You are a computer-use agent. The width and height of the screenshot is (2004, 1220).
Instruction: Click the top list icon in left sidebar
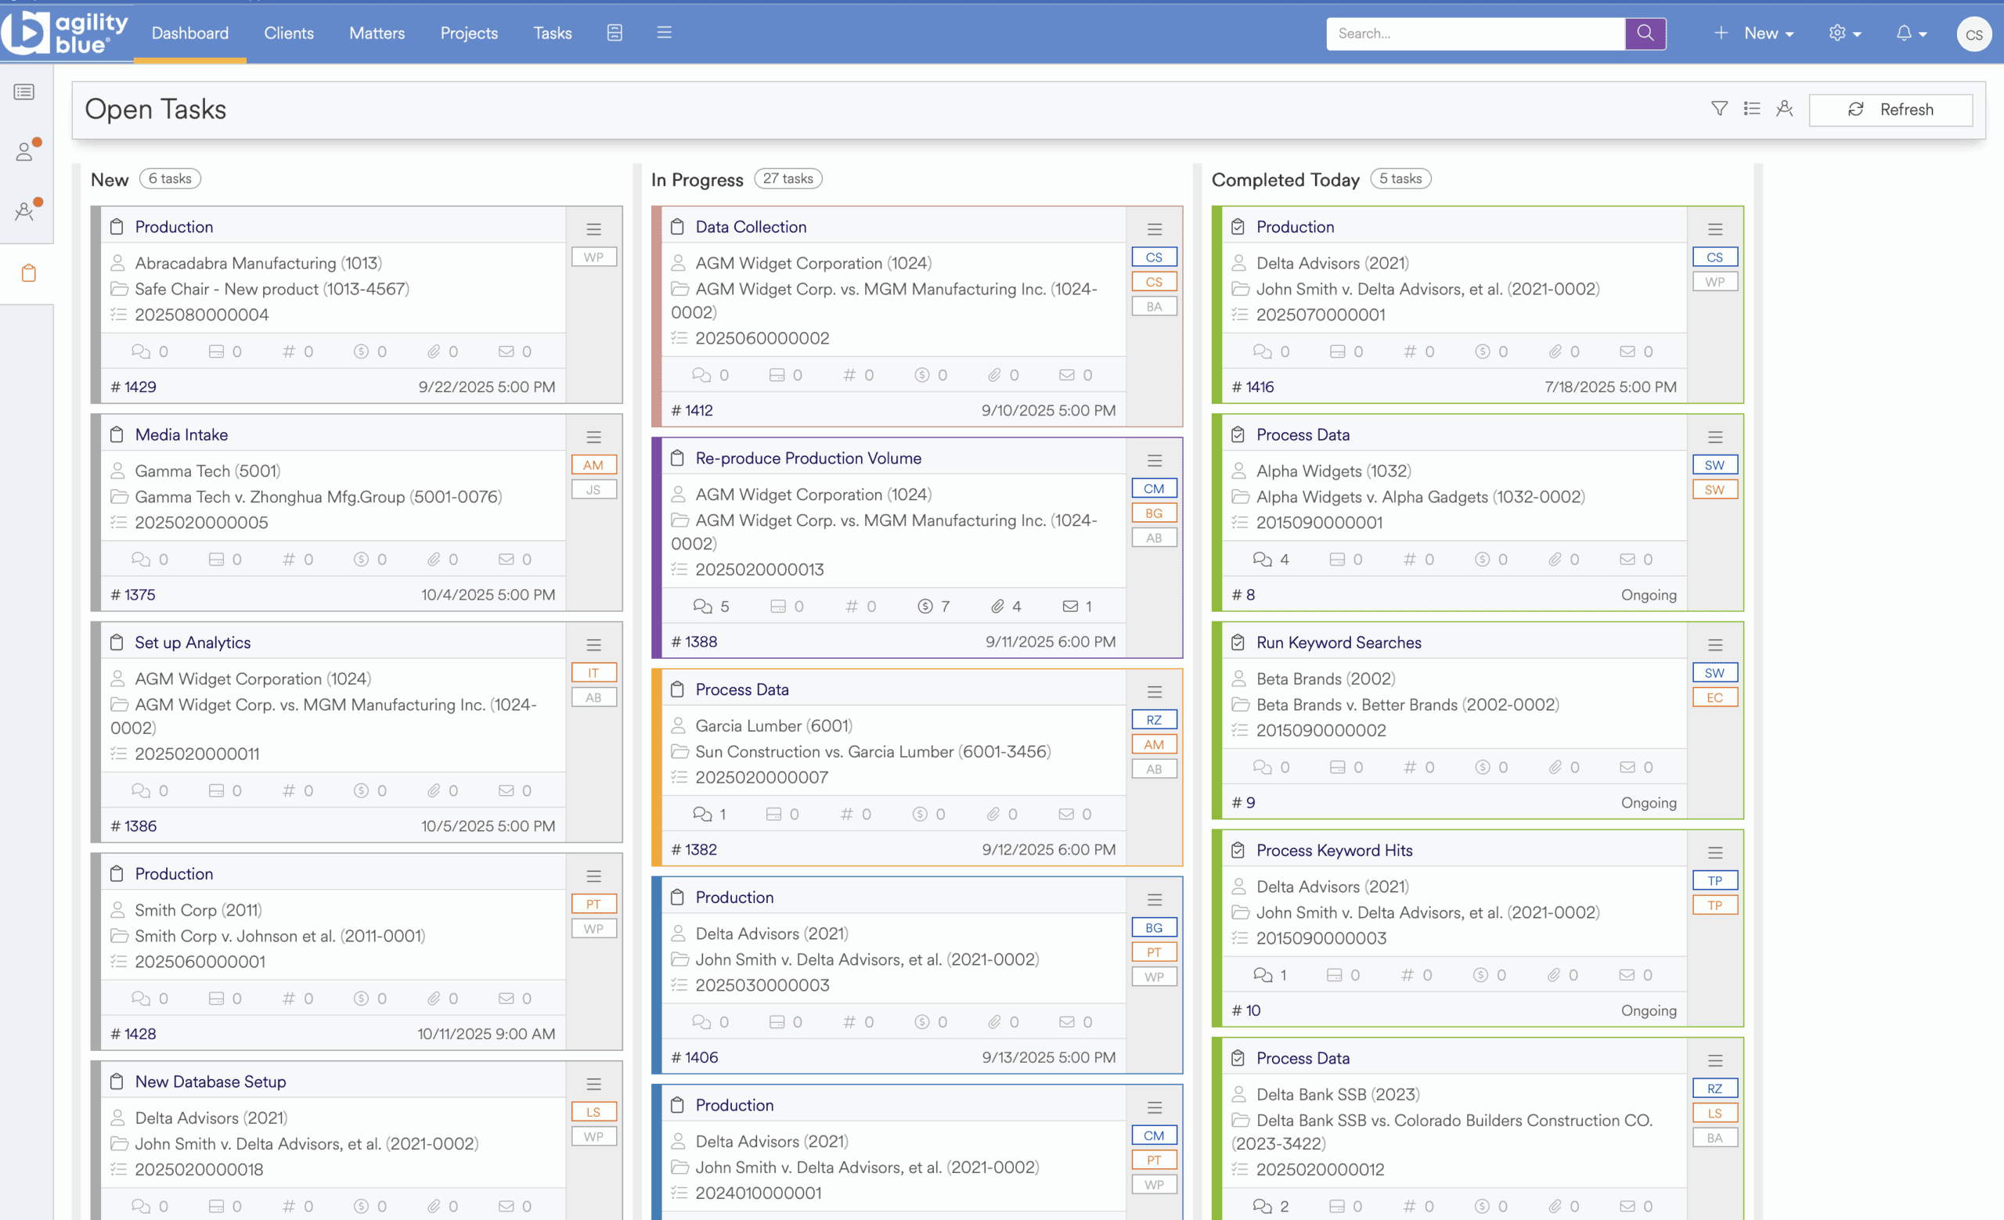click(x=24, y=92)
